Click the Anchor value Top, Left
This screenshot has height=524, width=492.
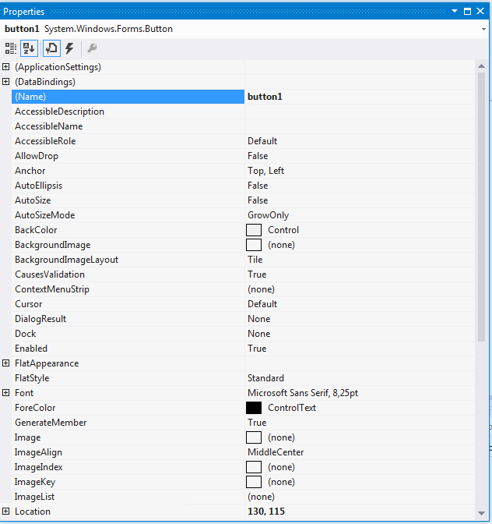265,171
